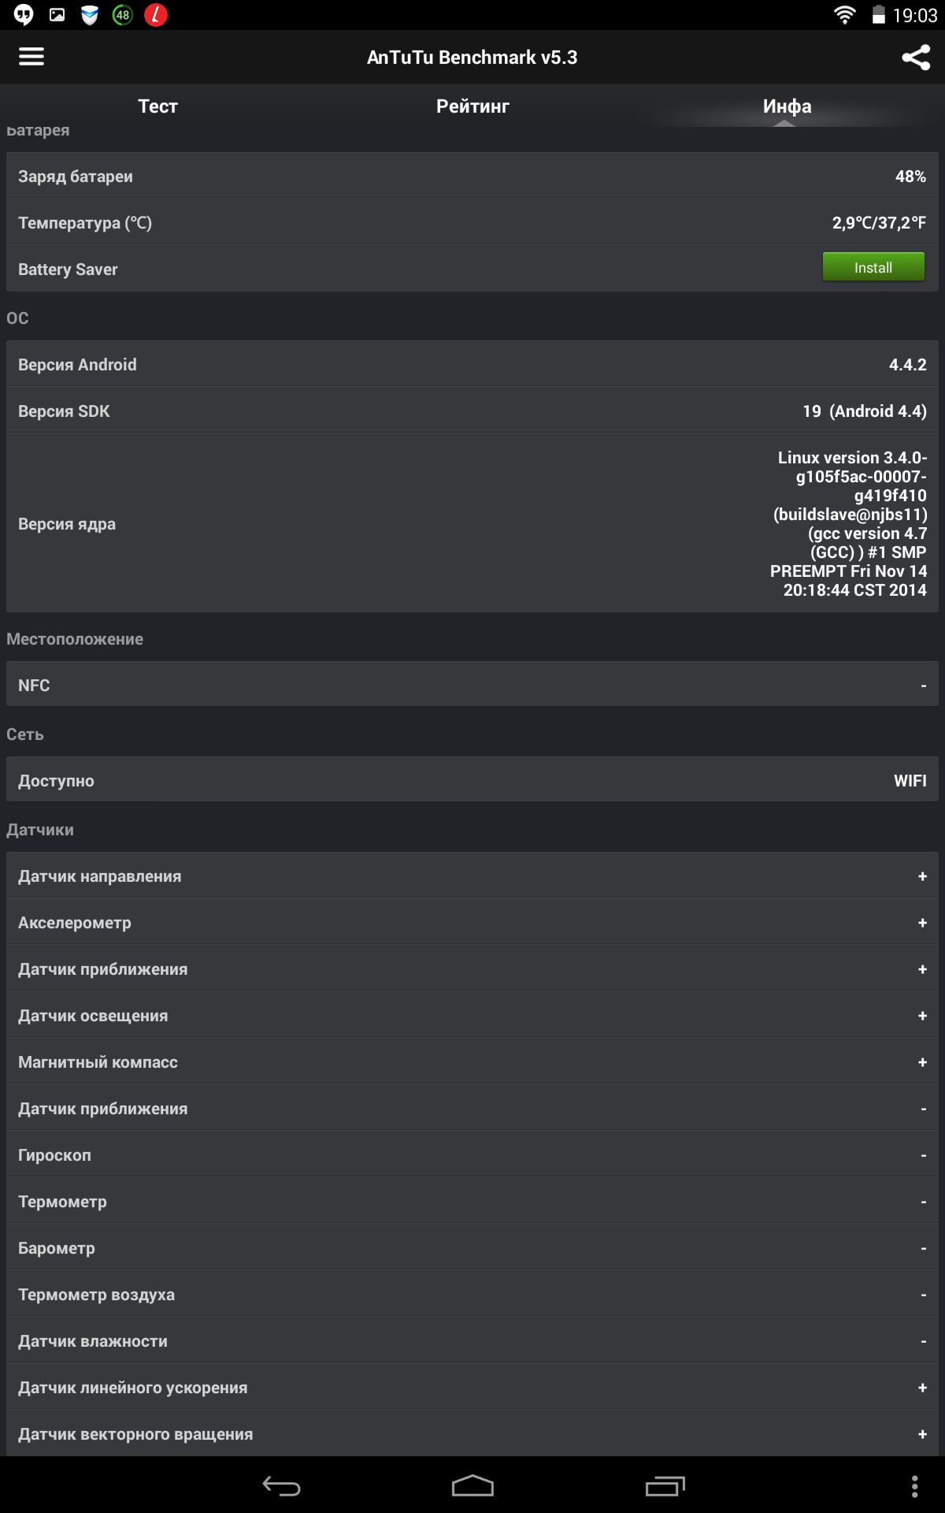Tap the Версия ядра kernel row
This screenshot has height=1513, width=945.
pyautogui.click(x=472, y=523)
